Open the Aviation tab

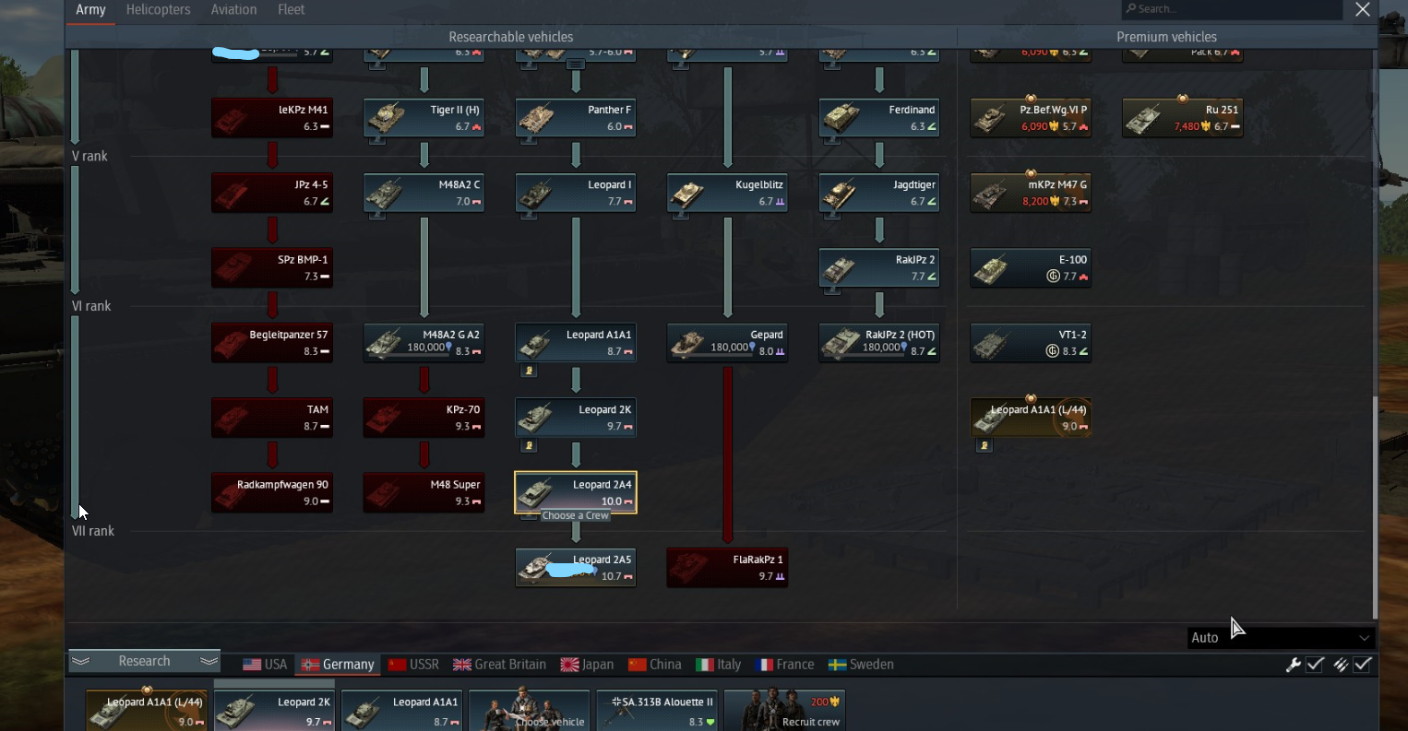pyautogui.click(x=233, y=10)
